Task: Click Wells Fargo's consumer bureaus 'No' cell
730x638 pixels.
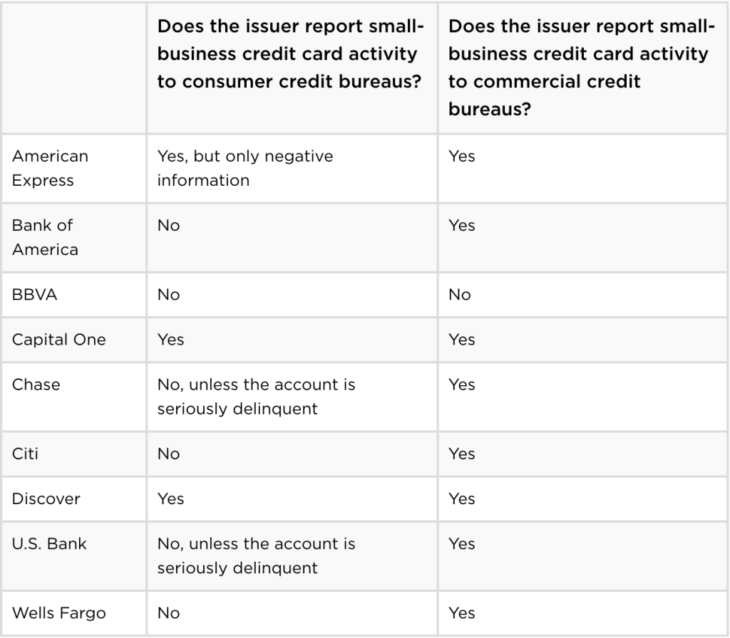Action: (x=292, y=613)
